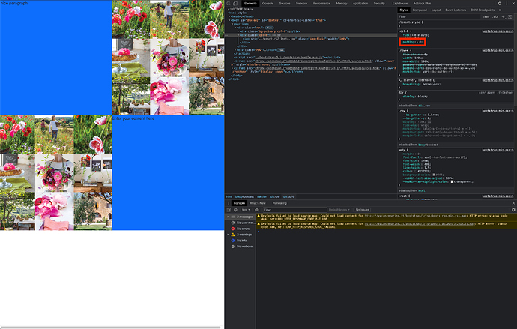Open bootstrap.min.css link beside .col-6 rule
The height and width of the screenshot is (329, 517).
point(498,31)
